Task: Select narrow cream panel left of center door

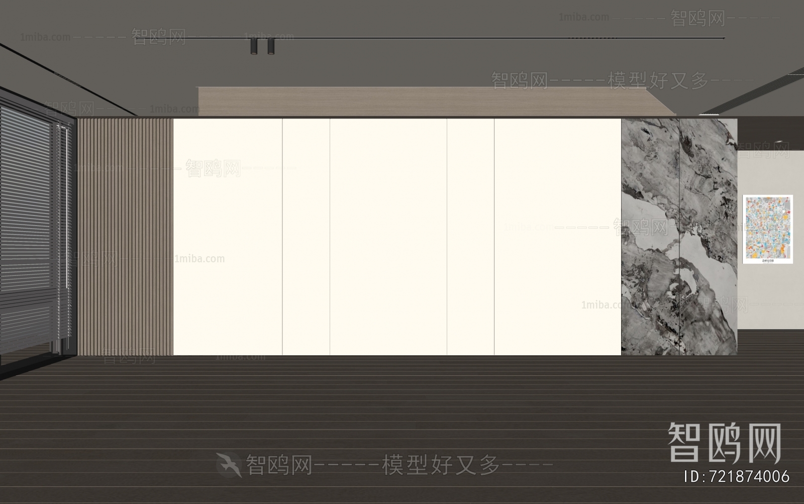Action: point(306,236)
